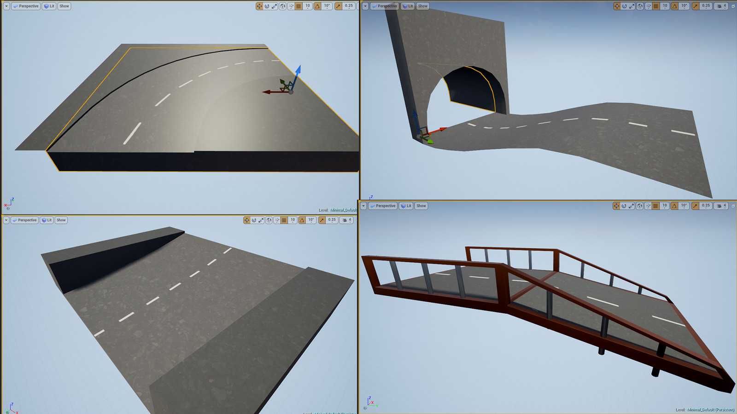737x414 pixels.
Task: Open Show menu in tunnel viewport
Action: 422,6
